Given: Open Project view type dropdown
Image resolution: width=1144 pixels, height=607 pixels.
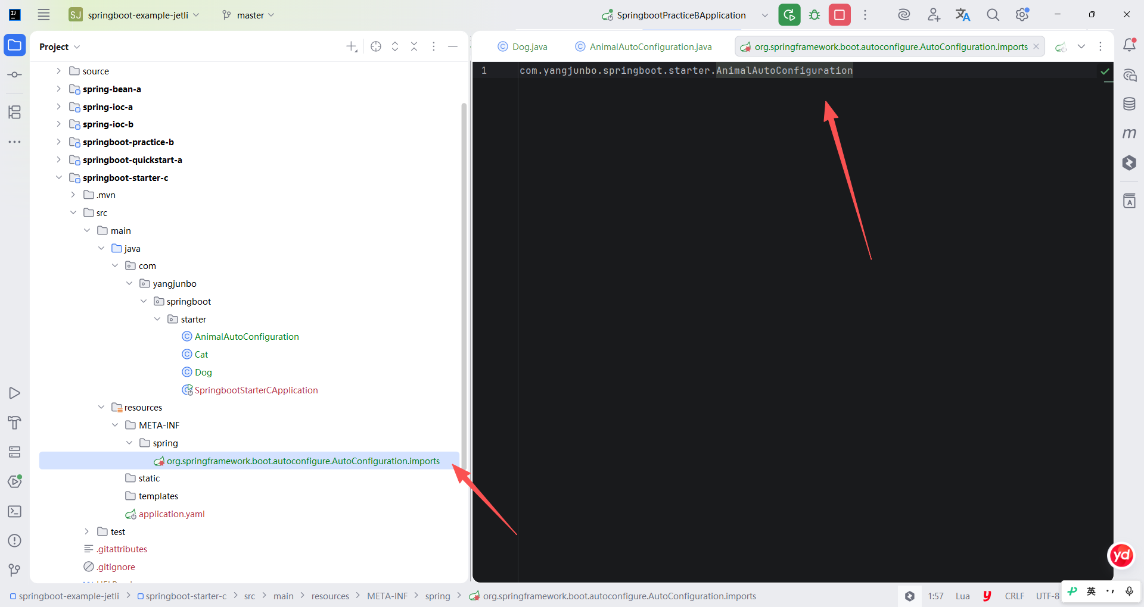Looking at the screenshot, I should (x=60, y=46).
